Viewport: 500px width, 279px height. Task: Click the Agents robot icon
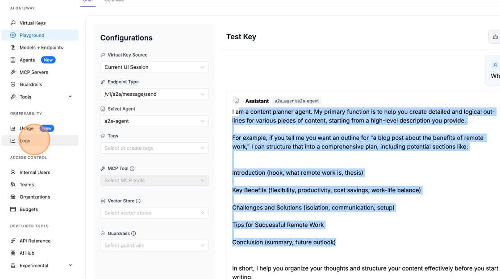(x=13, y=60)
